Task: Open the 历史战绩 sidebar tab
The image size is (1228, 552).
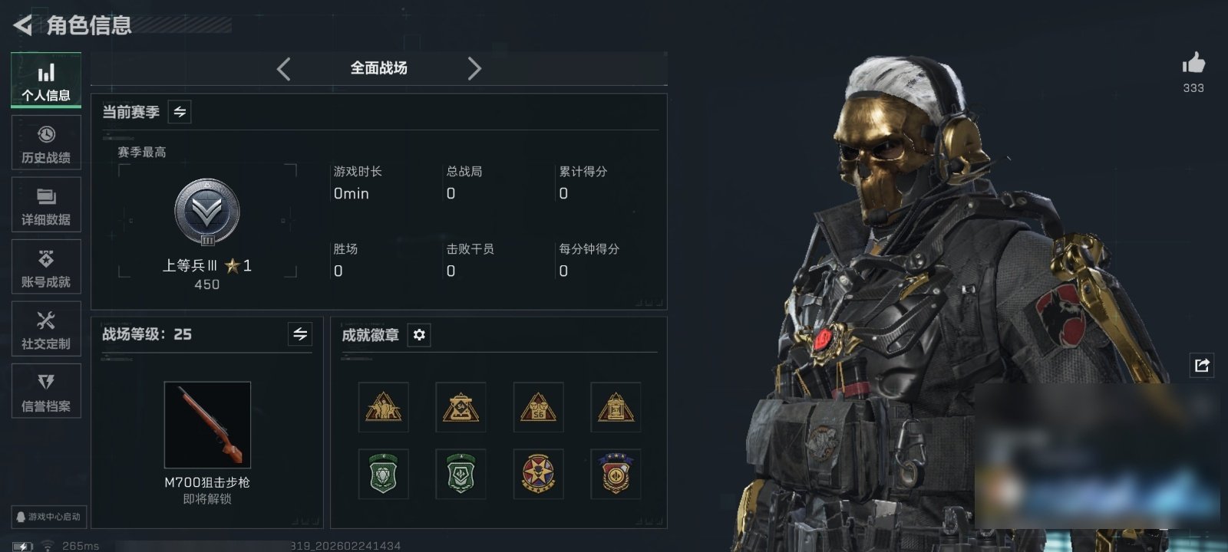Action: pos(46,143)
